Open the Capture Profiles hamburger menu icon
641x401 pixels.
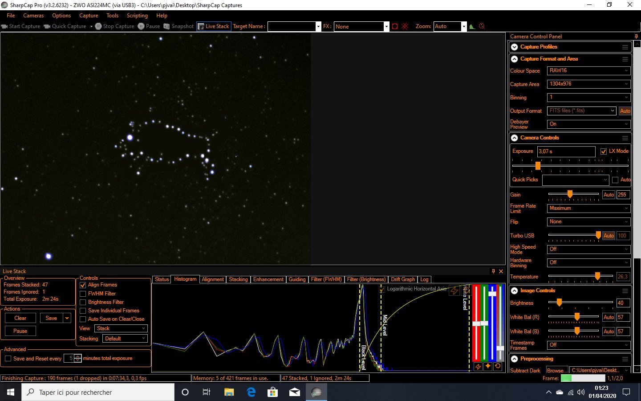pyautogui.click(x=625, y=47)
